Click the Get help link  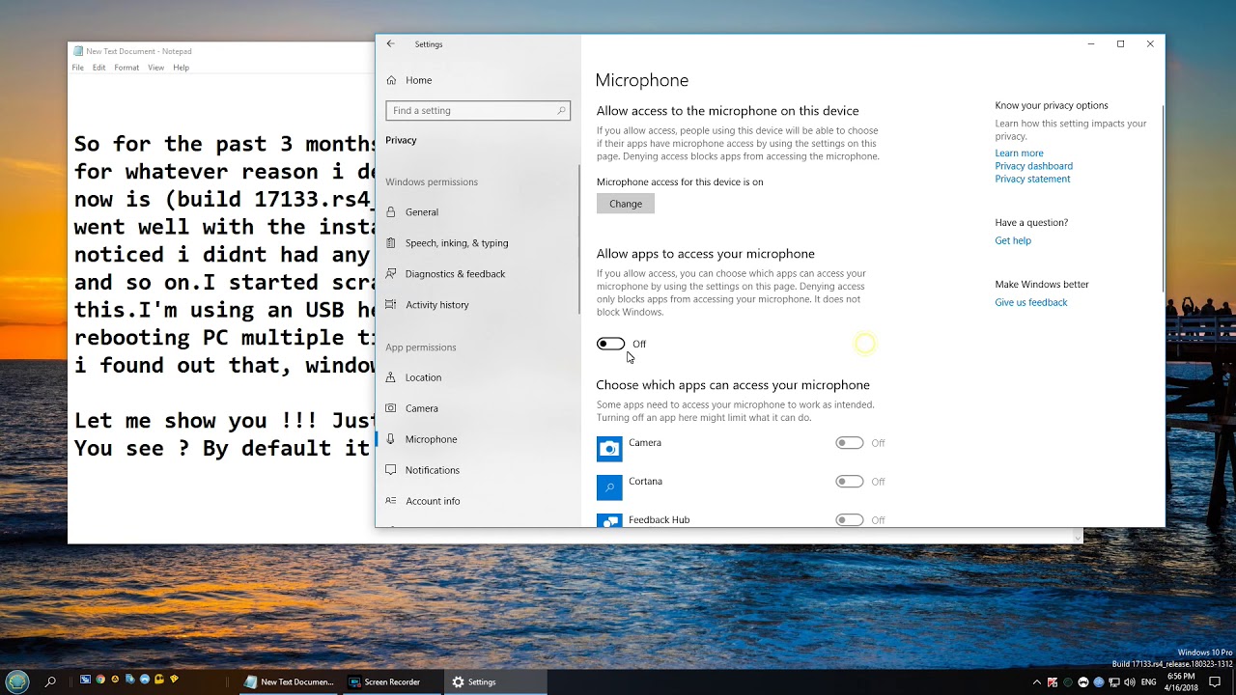tap(1013, 240)
